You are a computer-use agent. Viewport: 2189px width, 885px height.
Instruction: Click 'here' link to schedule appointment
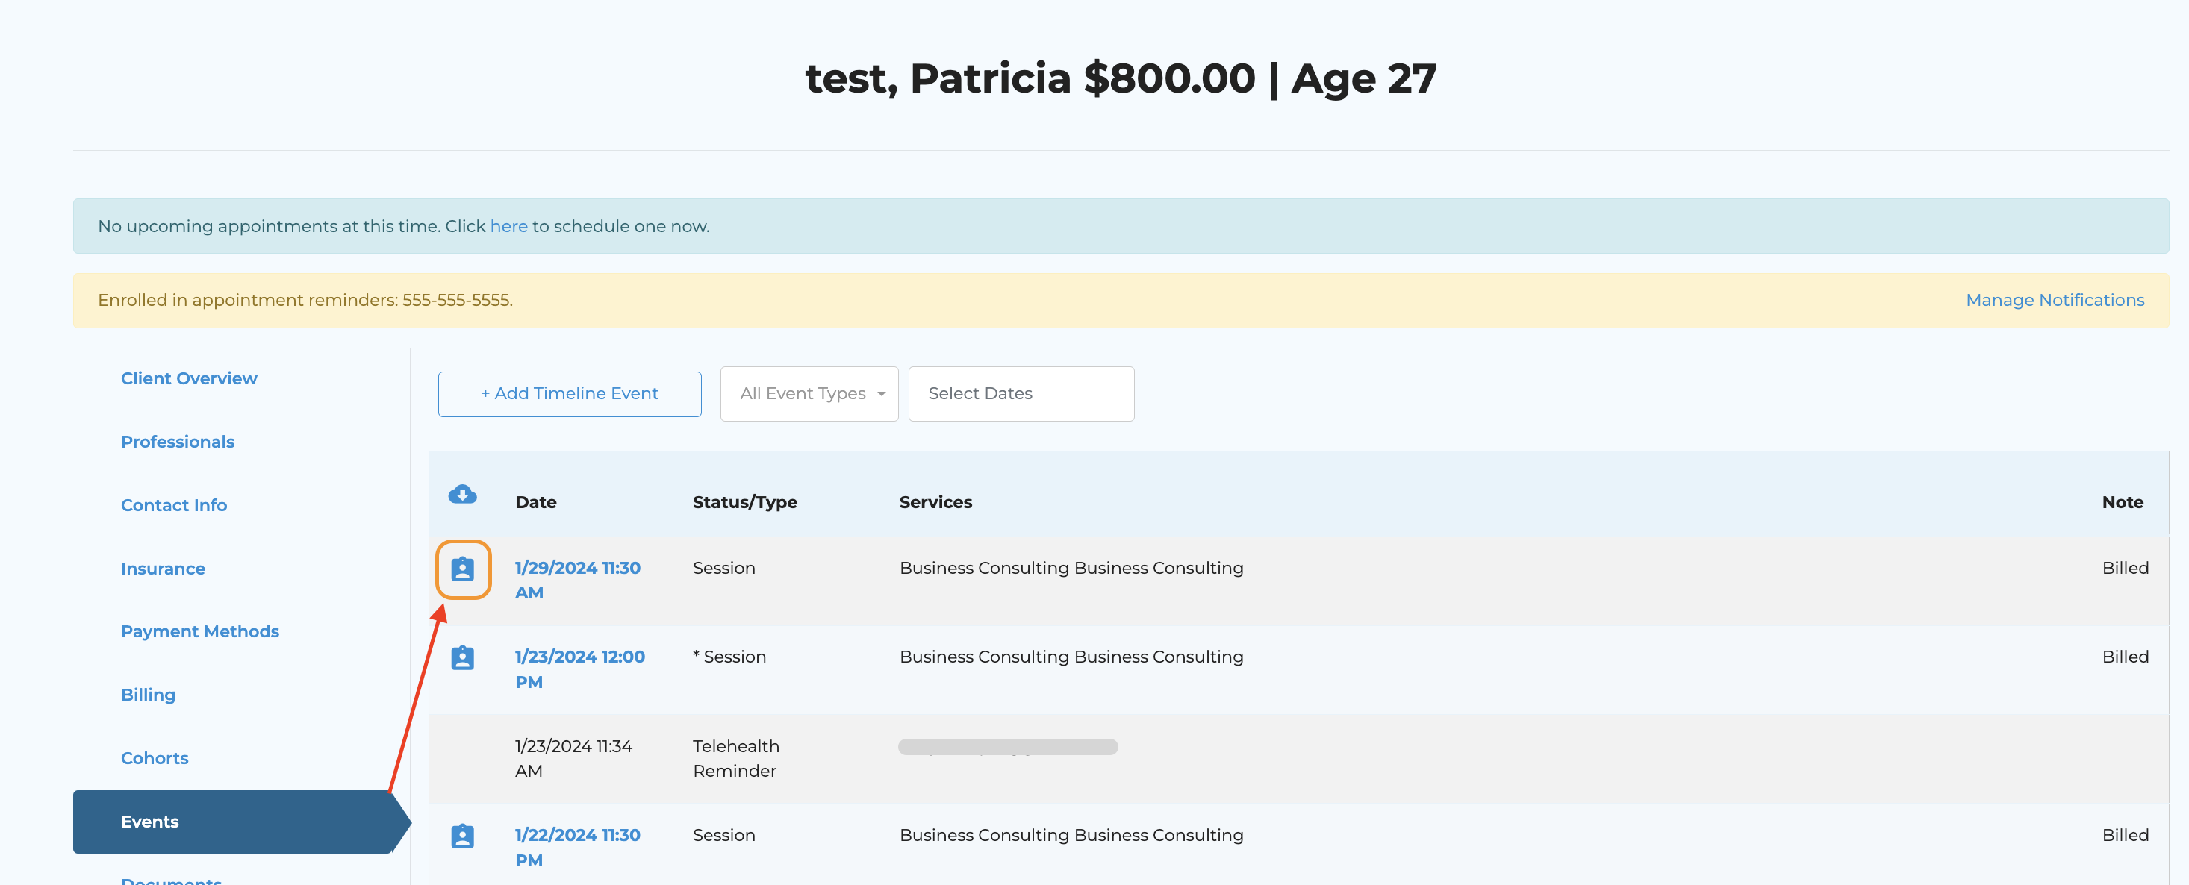coord(508,226)
